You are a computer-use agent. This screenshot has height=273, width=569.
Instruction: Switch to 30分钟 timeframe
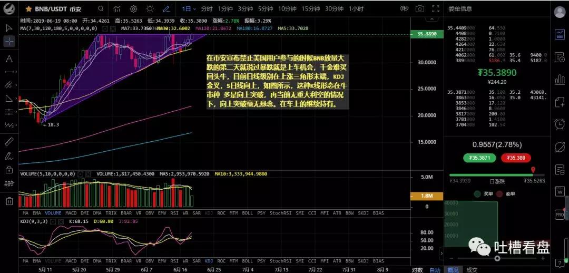pyautogui.click(x=334, y=9)
